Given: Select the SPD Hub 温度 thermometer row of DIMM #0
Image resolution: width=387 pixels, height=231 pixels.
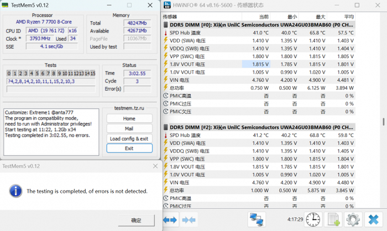Looking at the screenshot, I should [x=188, y=33].
